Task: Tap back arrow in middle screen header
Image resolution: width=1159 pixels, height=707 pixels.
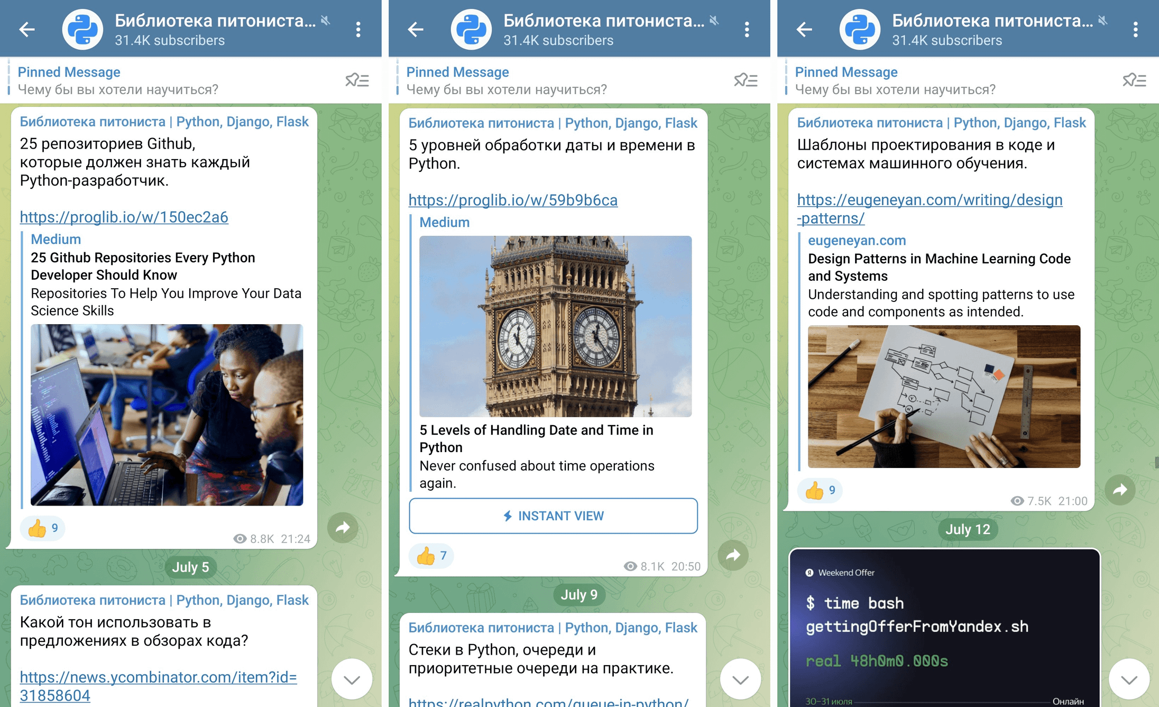Action: (x=416, y=29)
